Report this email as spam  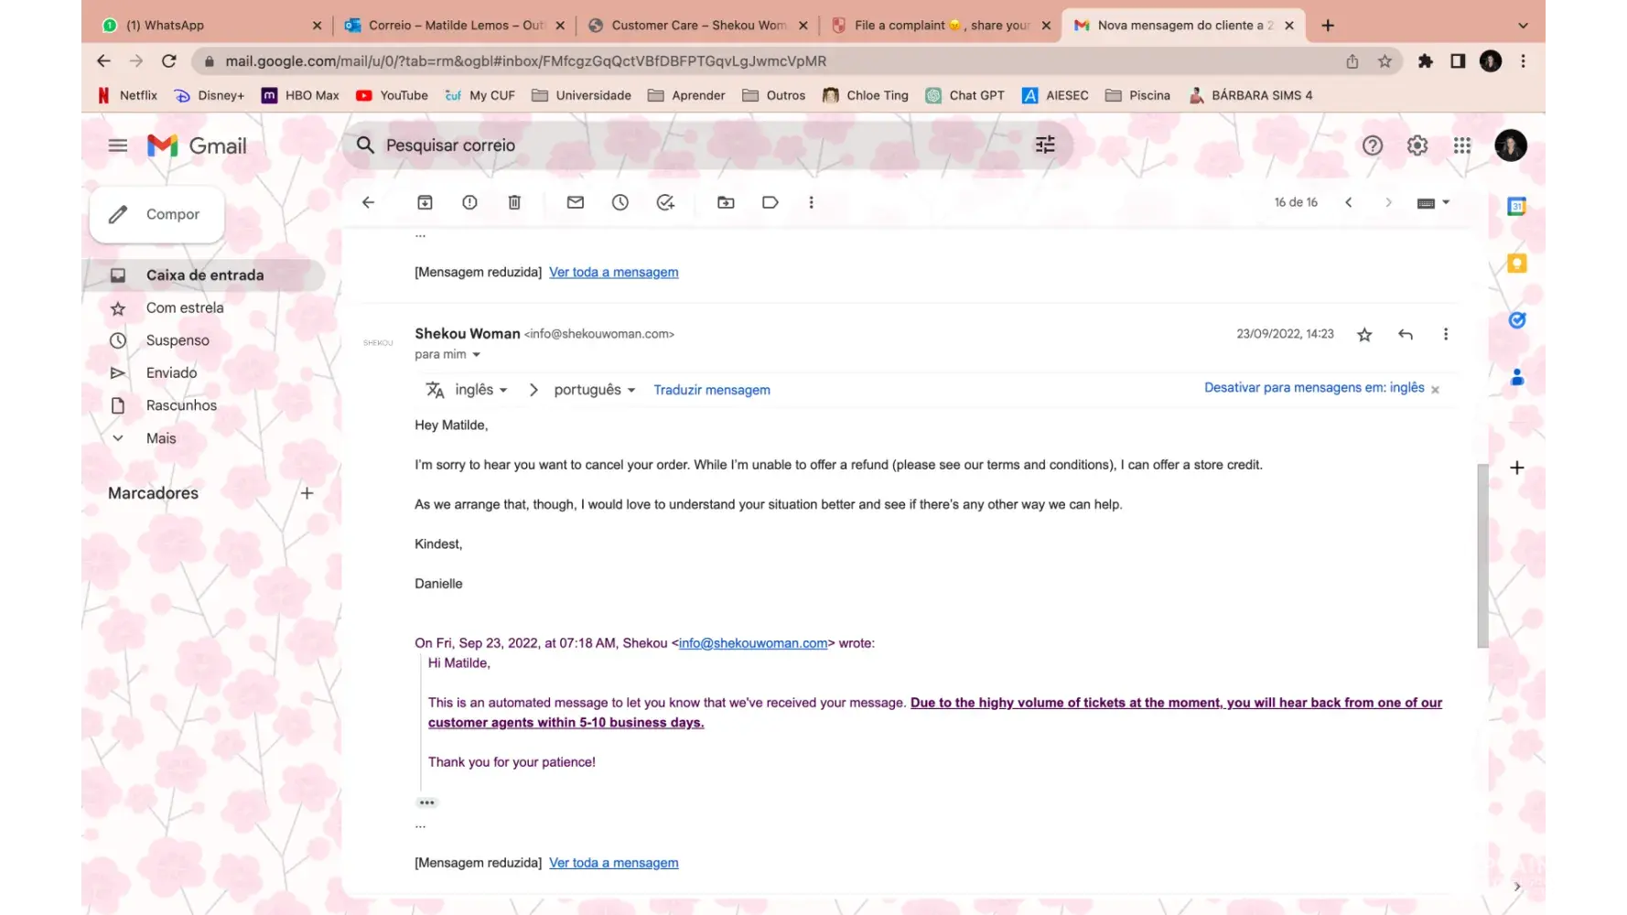(469, 202)
